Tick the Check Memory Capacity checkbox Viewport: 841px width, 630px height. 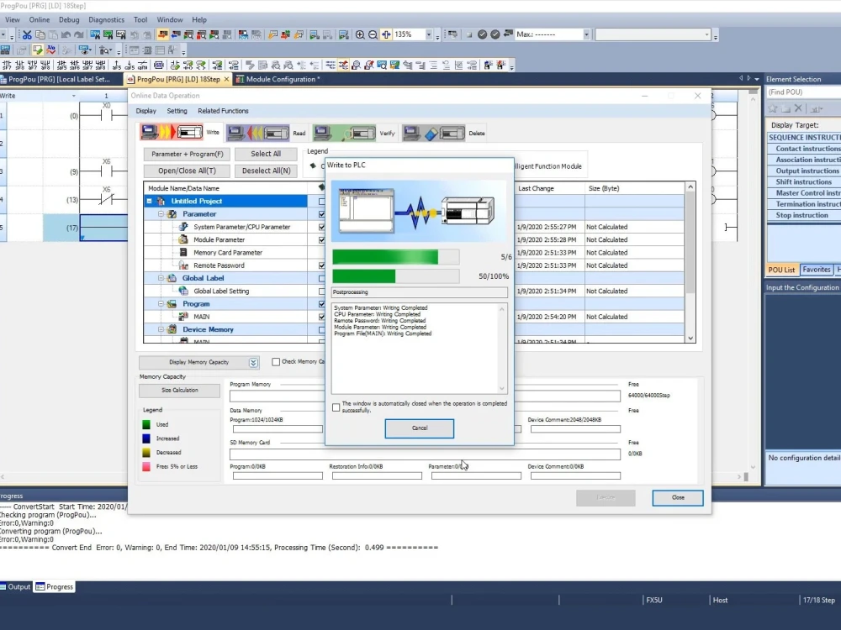[x=276, y=362]
